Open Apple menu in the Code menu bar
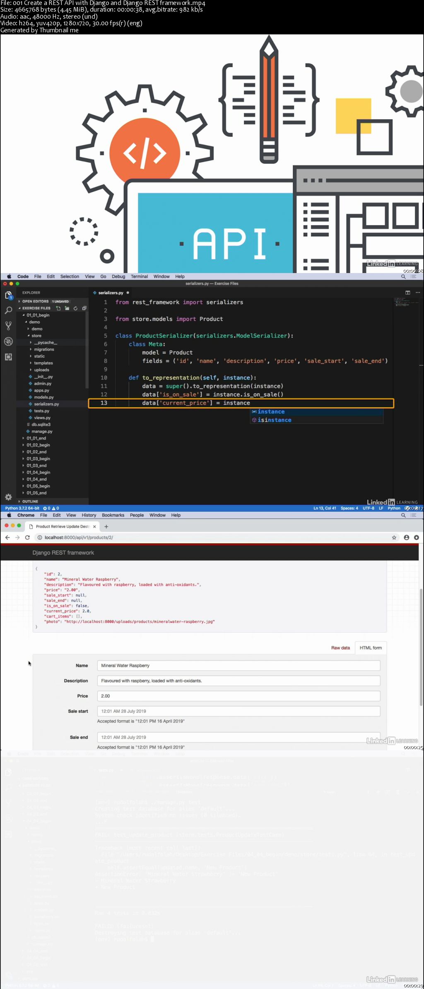 9,276
